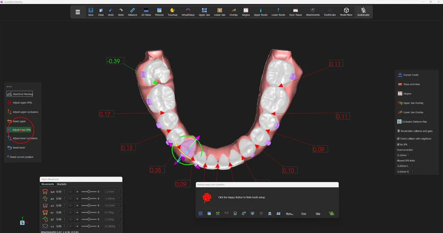443x233 pixels.
Task: Toggle Lower Jaw visibility in toolbar
Action: click(220, 12)
